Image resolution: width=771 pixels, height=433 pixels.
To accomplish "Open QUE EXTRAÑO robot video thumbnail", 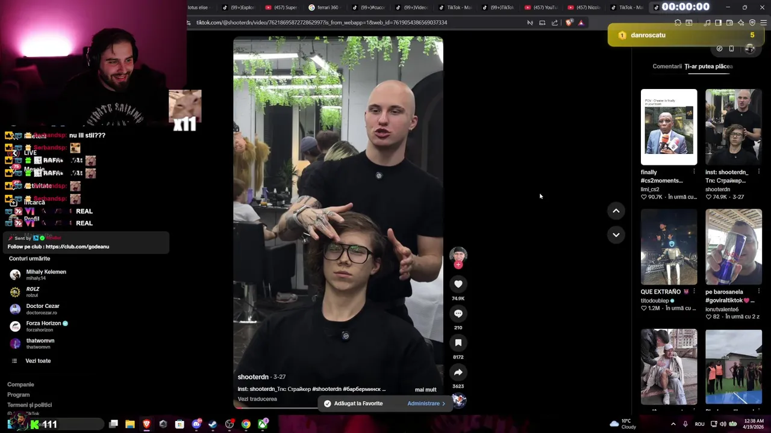I will (669, 247).
